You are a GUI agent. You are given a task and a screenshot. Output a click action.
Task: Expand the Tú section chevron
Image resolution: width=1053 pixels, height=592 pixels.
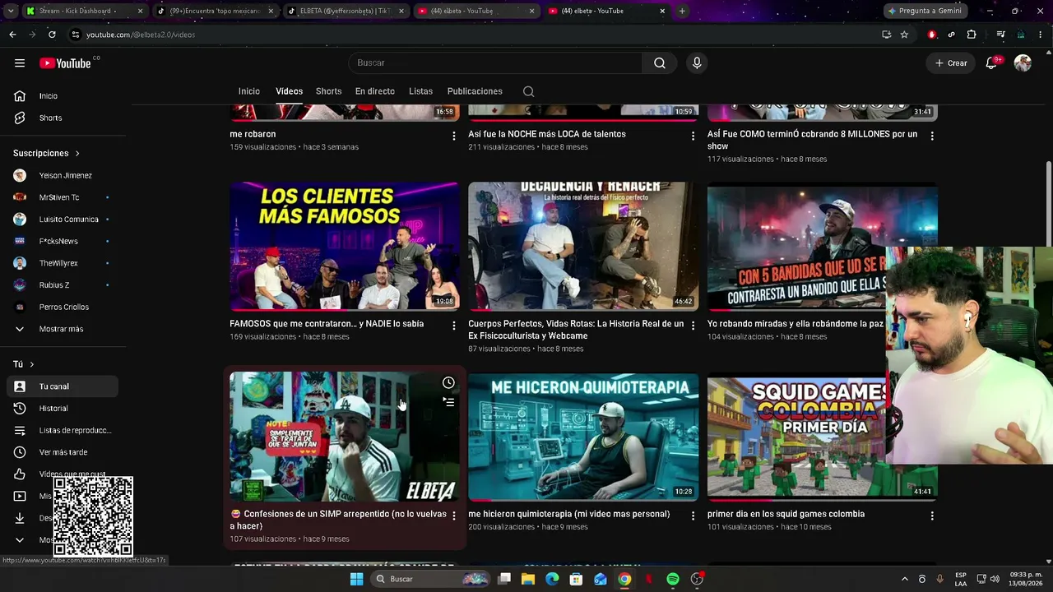tap(32, 364)
